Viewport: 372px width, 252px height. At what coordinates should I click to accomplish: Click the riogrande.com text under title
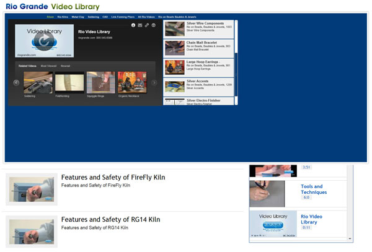(x=95, y=38)
